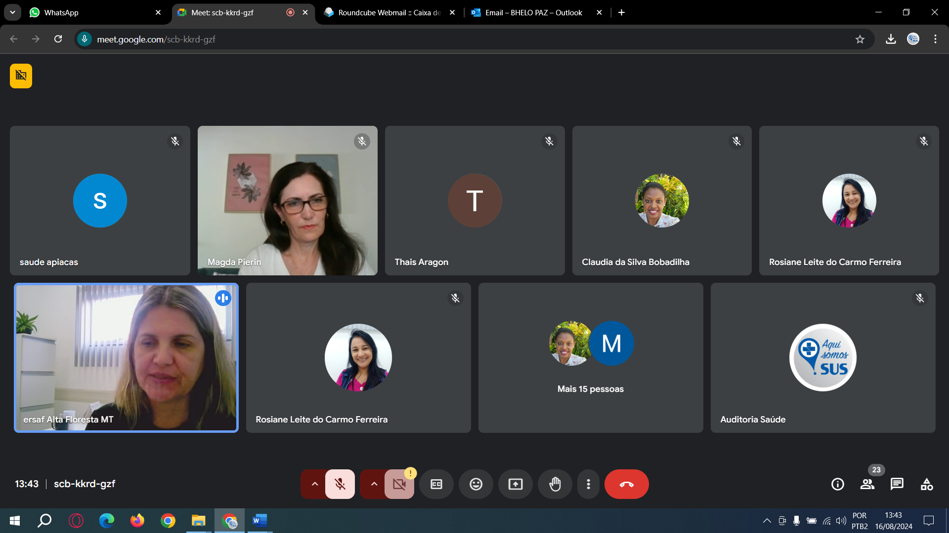The height and width of the screenshot is (533, 949).
Task: Expand video settings arrow beside camera
Action: point(374,484)
